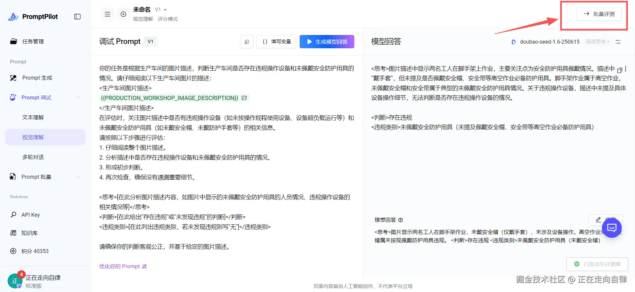
Task: Open model settings sliders icon
Action: (x=618, y=42)
